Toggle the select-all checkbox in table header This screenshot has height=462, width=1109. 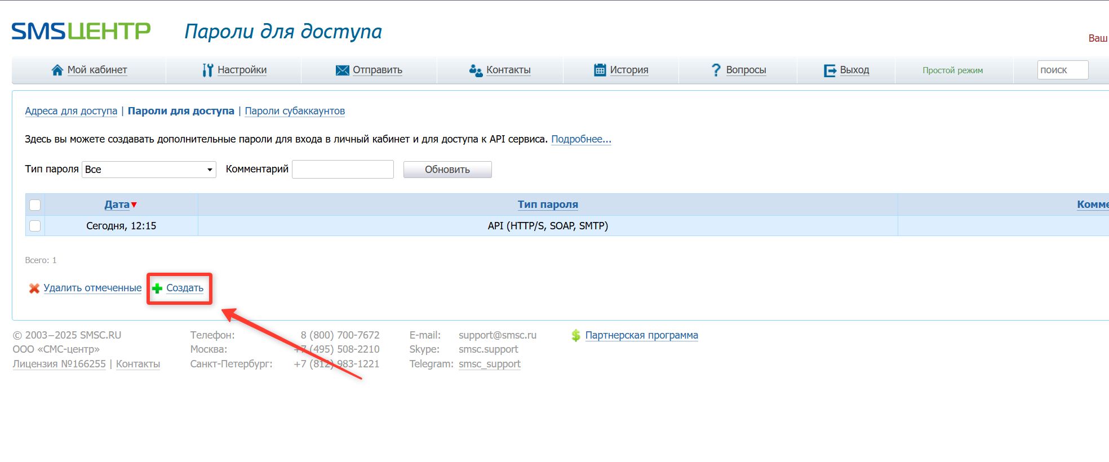[35, 205]
